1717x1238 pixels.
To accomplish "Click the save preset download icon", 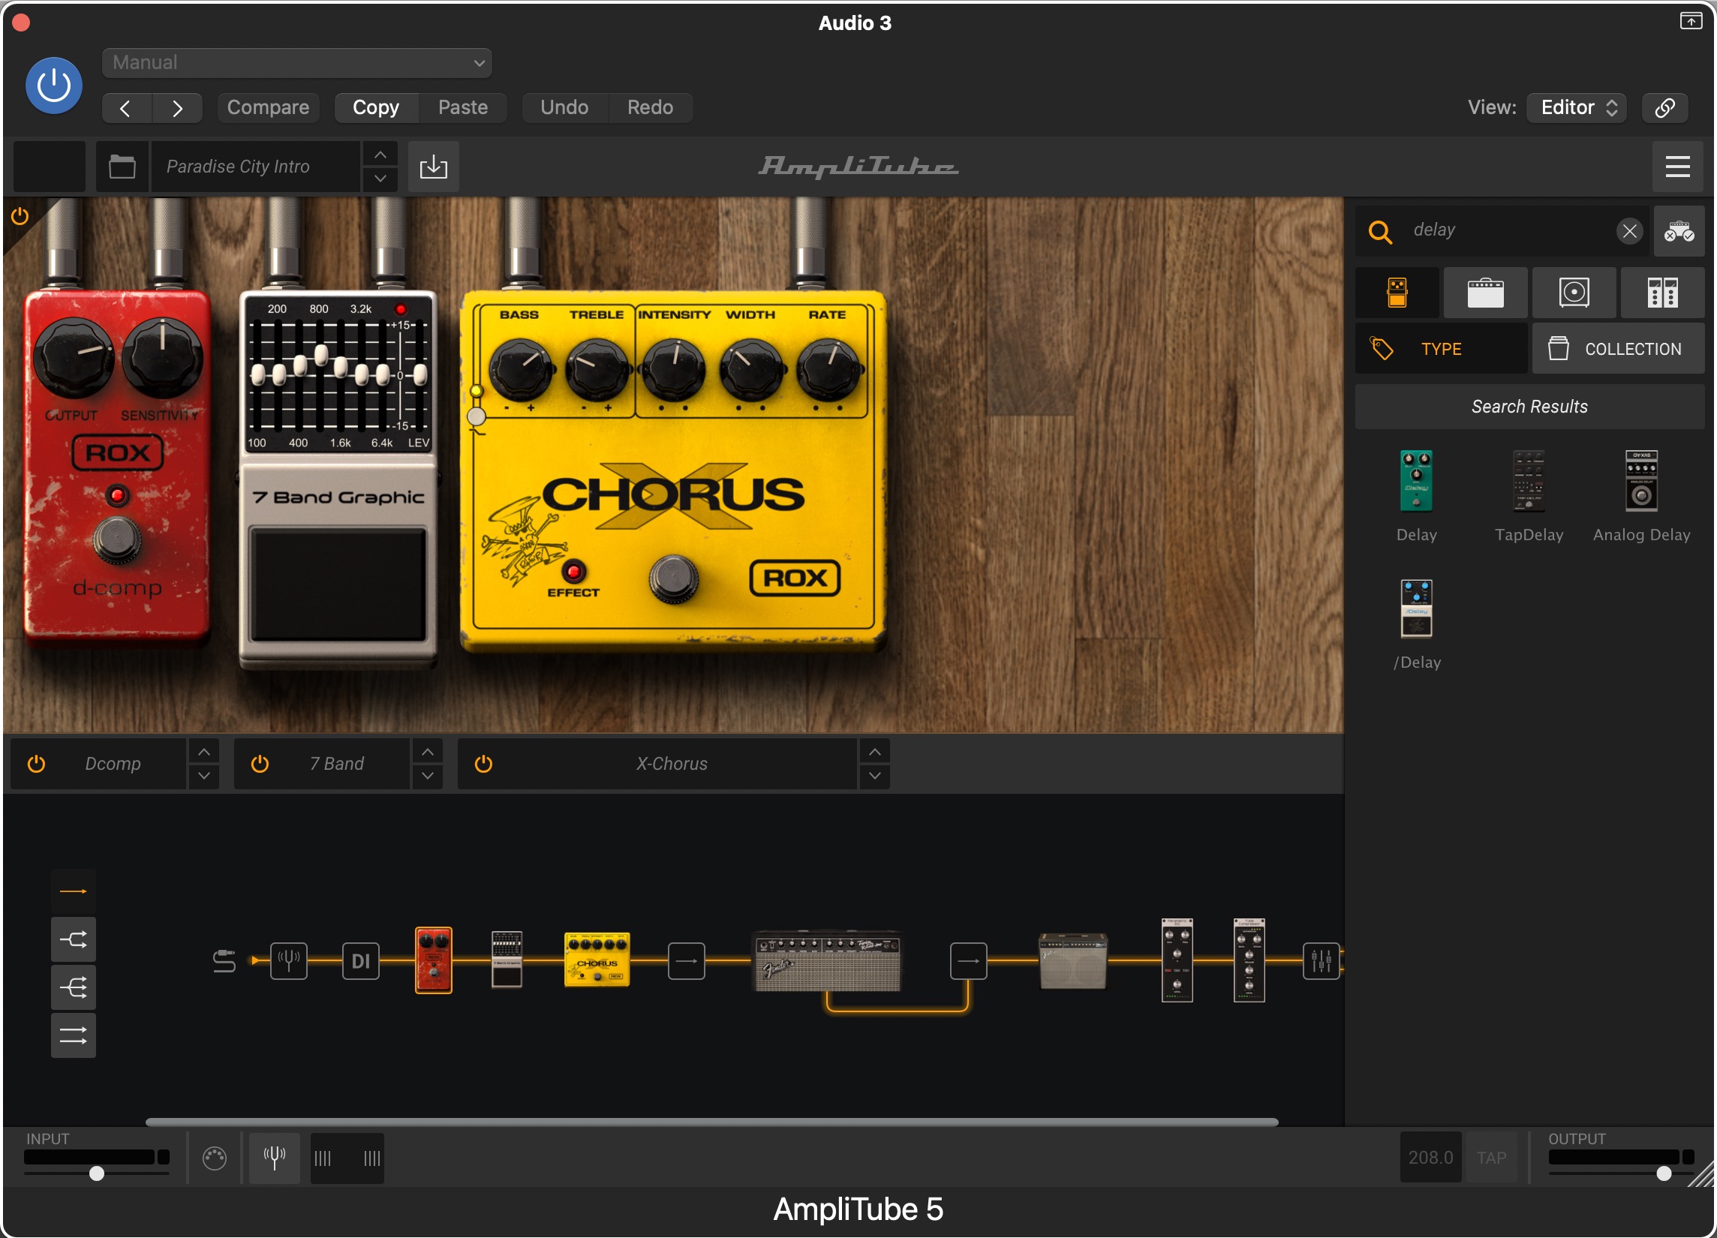I will (x=434, y=167).
